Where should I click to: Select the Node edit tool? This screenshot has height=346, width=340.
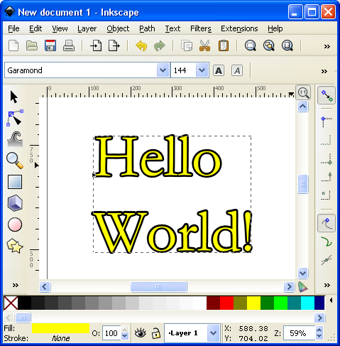pyautogui.click(x=14, y=117)
